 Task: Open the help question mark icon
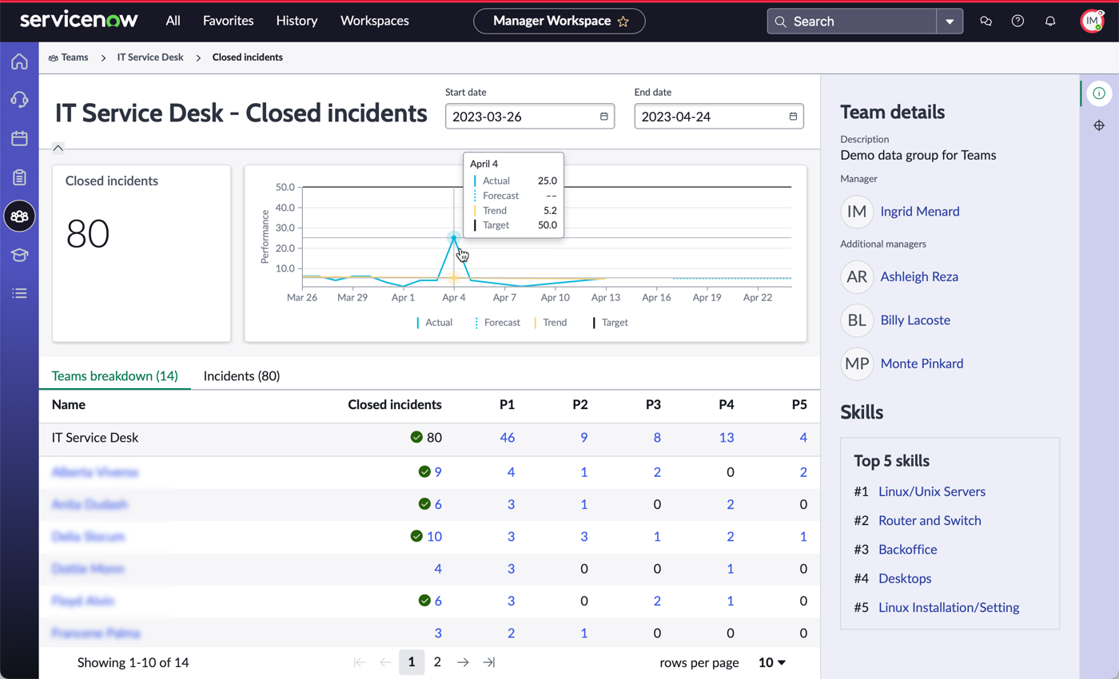1017,22
